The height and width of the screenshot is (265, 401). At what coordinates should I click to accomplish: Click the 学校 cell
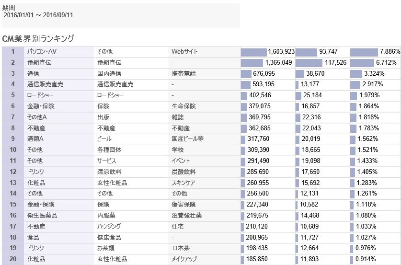178,150
